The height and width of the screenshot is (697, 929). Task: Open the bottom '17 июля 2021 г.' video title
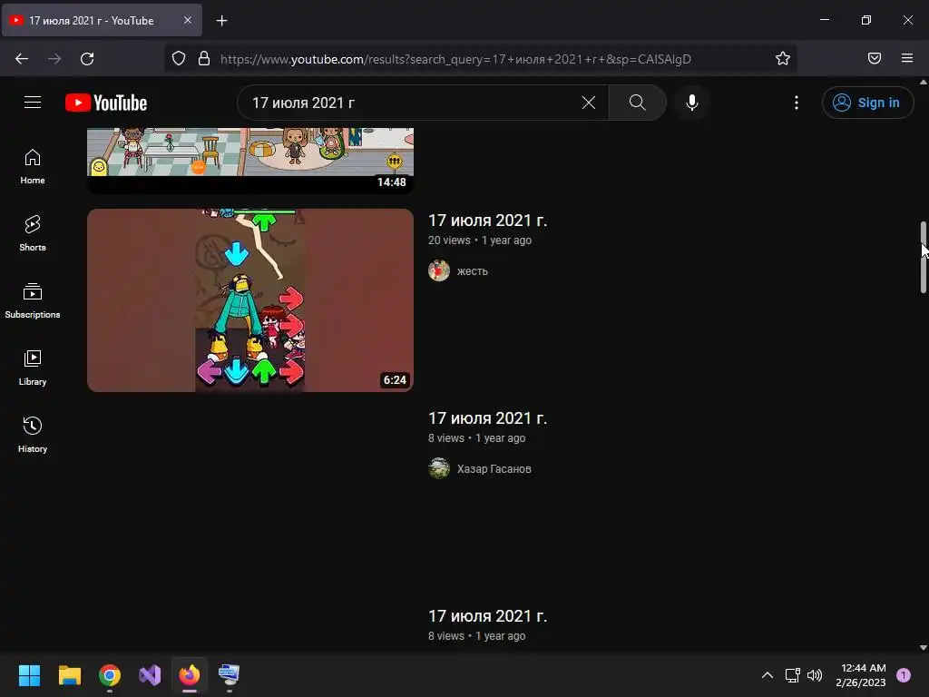487,616
